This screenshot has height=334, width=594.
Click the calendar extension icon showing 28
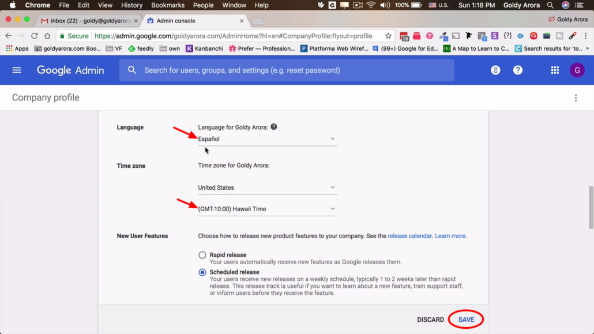click(x=404, y=36)
